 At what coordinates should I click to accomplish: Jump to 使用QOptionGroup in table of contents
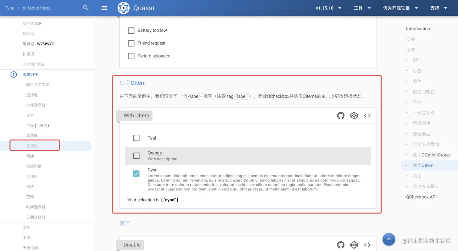431,155
